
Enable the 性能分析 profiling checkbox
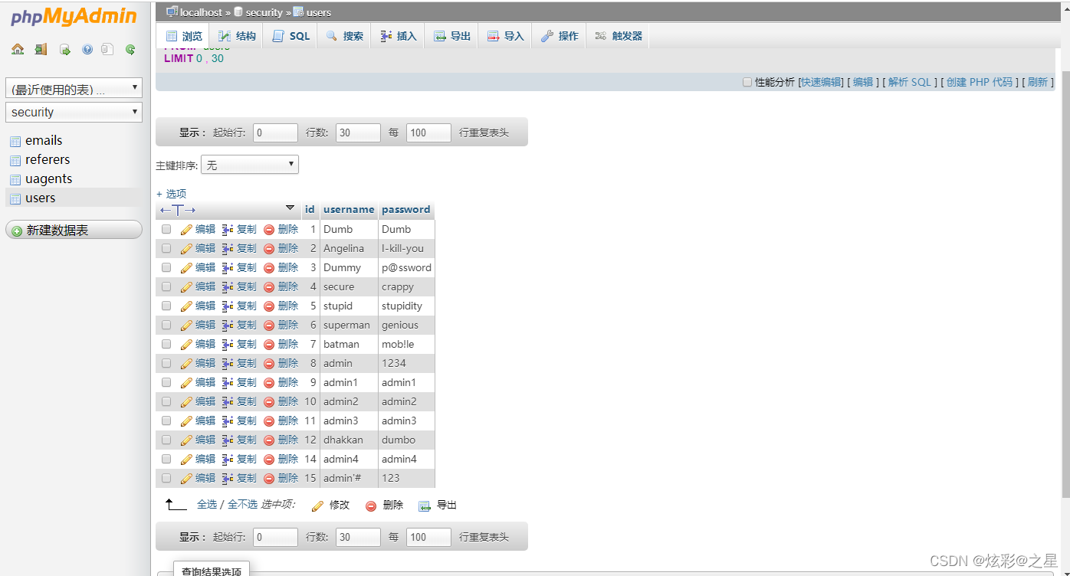pyautogui.click(x=747, y=82)
